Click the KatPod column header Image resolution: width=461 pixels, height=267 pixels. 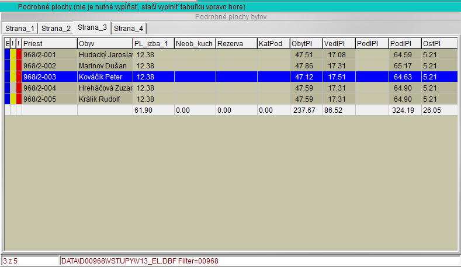tap(273, 43)
